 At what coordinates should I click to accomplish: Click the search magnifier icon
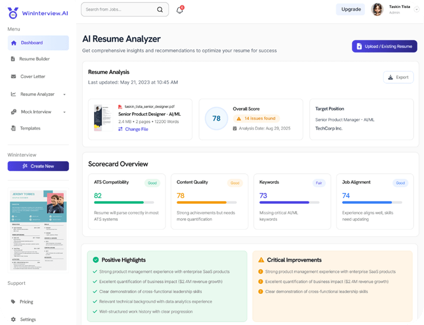[x=160, y=9]
